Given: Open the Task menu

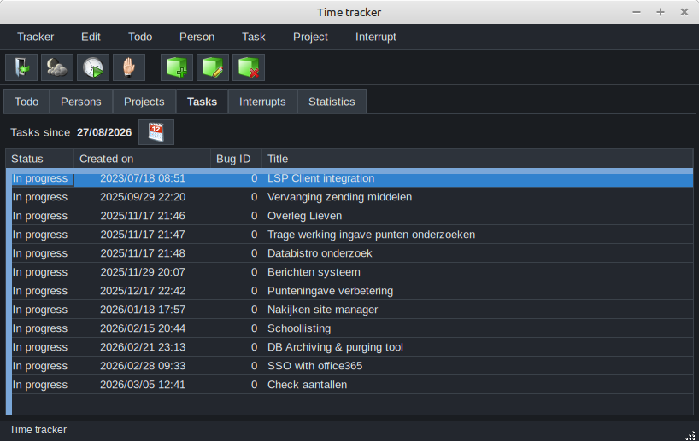Looking at the screenshot, I should [x=254, y=37].
